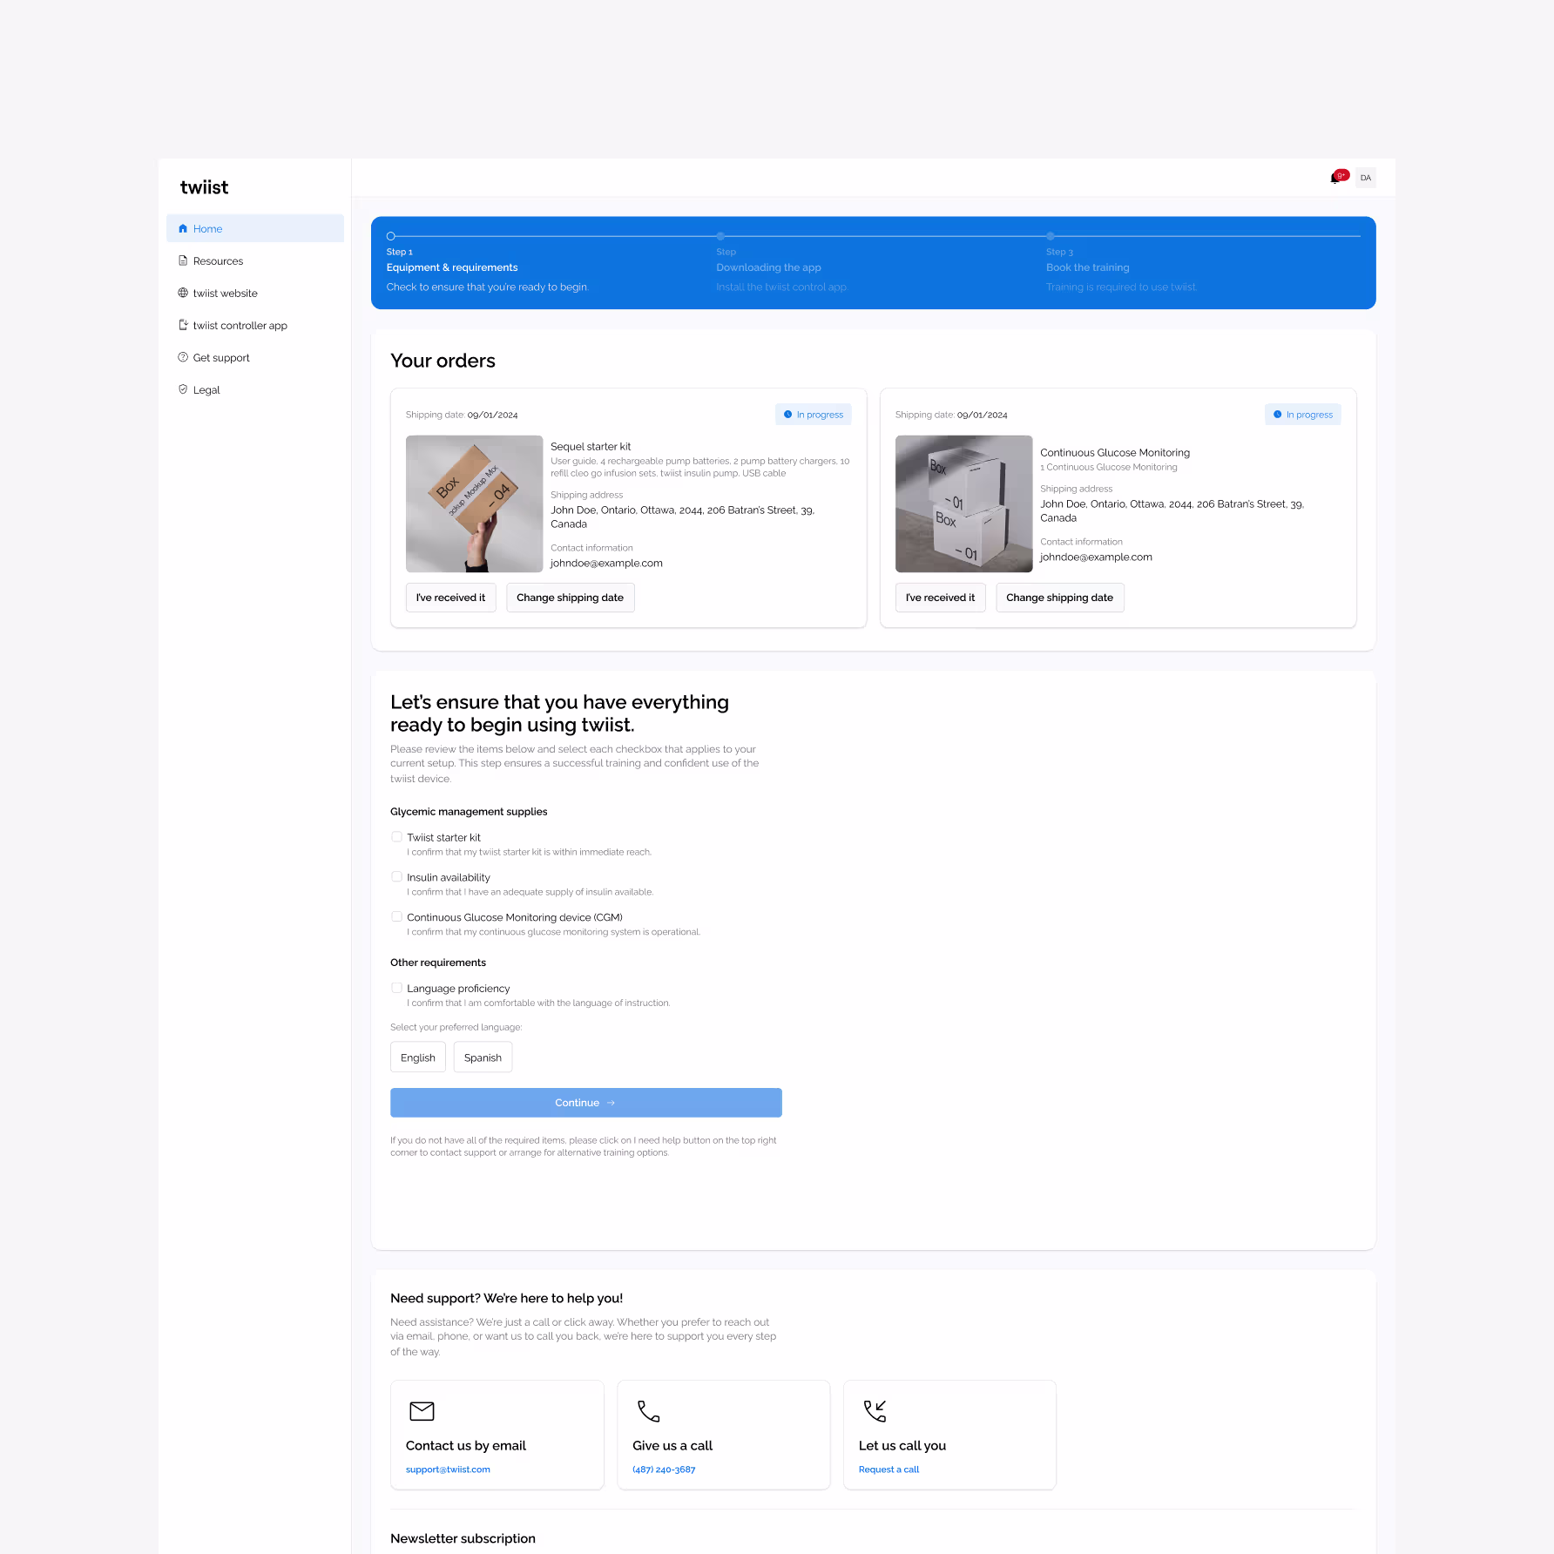Click the Continue button
This screenshot has width=1554, height=1554.
click(x=584, y=1102)
